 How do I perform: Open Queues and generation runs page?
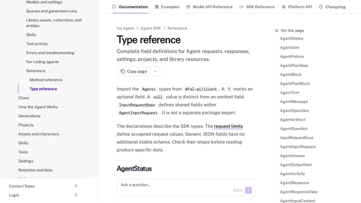point(51,11)
